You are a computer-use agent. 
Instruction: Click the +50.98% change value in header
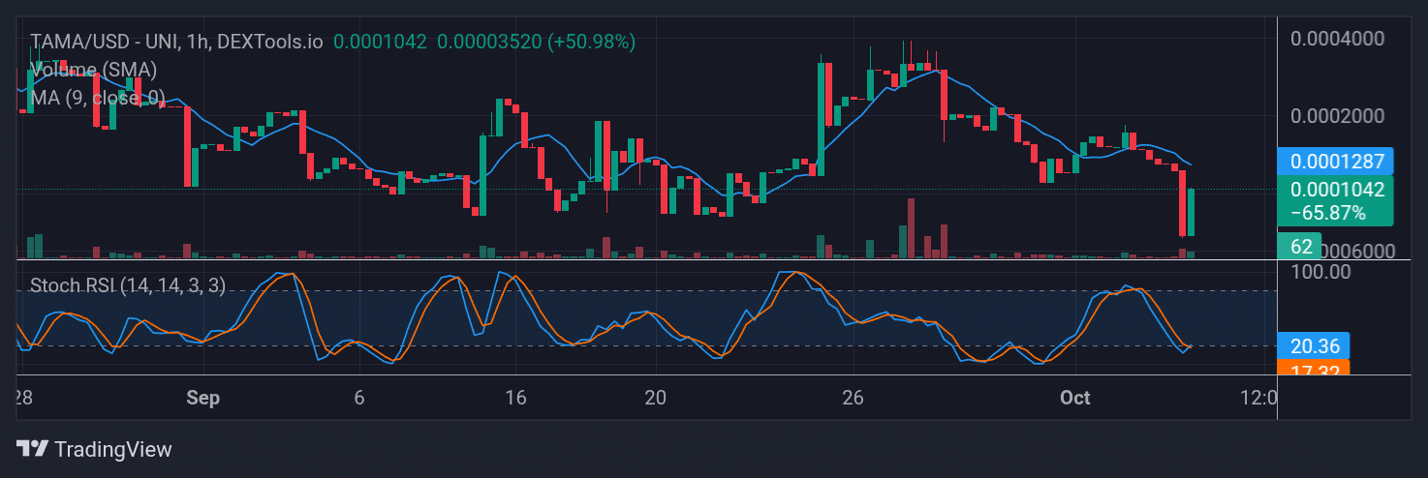coord(591,42)
